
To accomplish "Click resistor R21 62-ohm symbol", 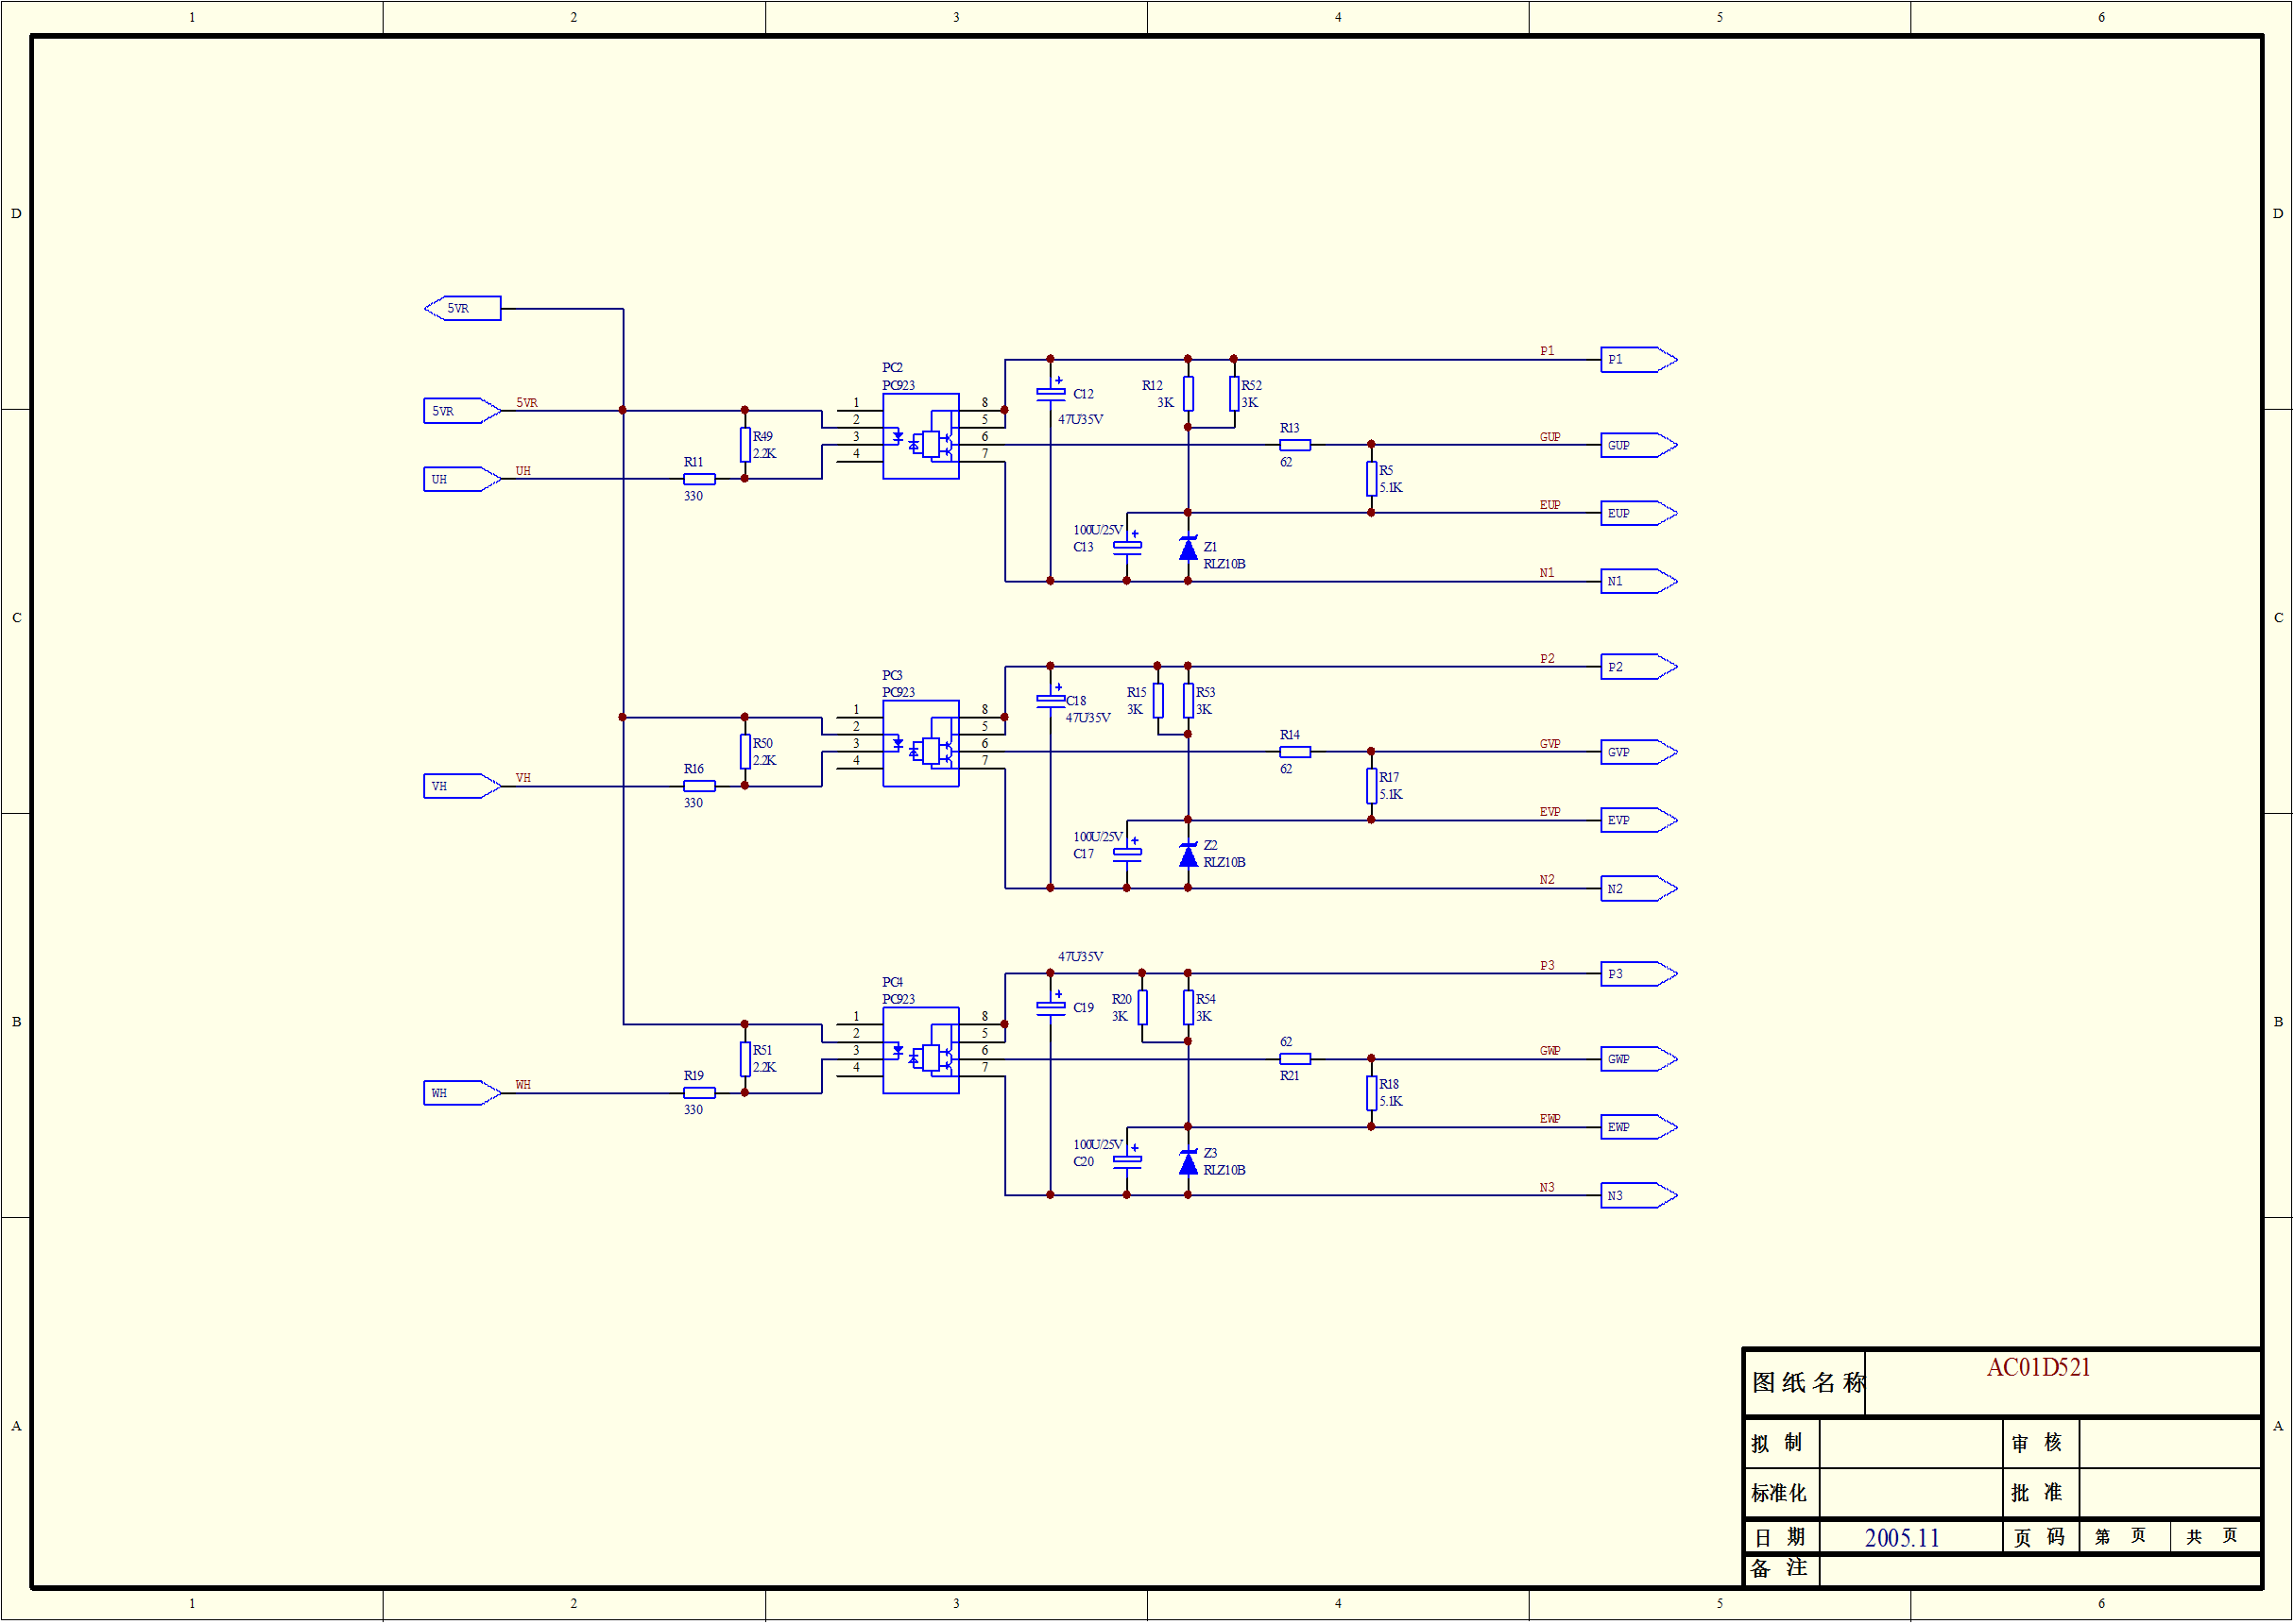I will pyautogui.click(x=1295, y=1059).
